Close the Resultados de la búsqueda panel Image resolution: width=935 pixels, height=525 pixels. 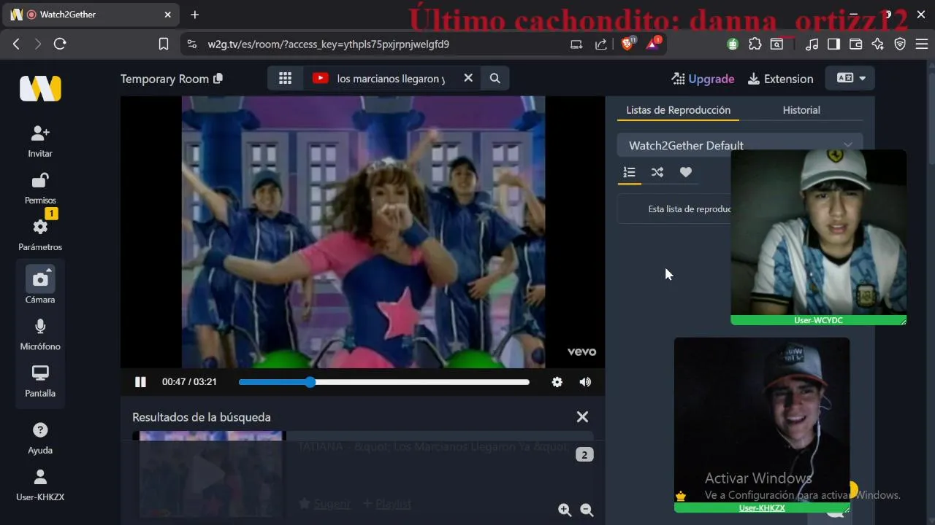582,417
